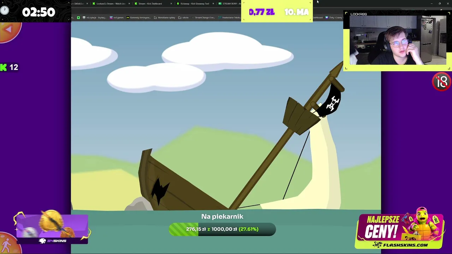Open the szkoła bookmark folder
The image size is (452, 254).
183,17
